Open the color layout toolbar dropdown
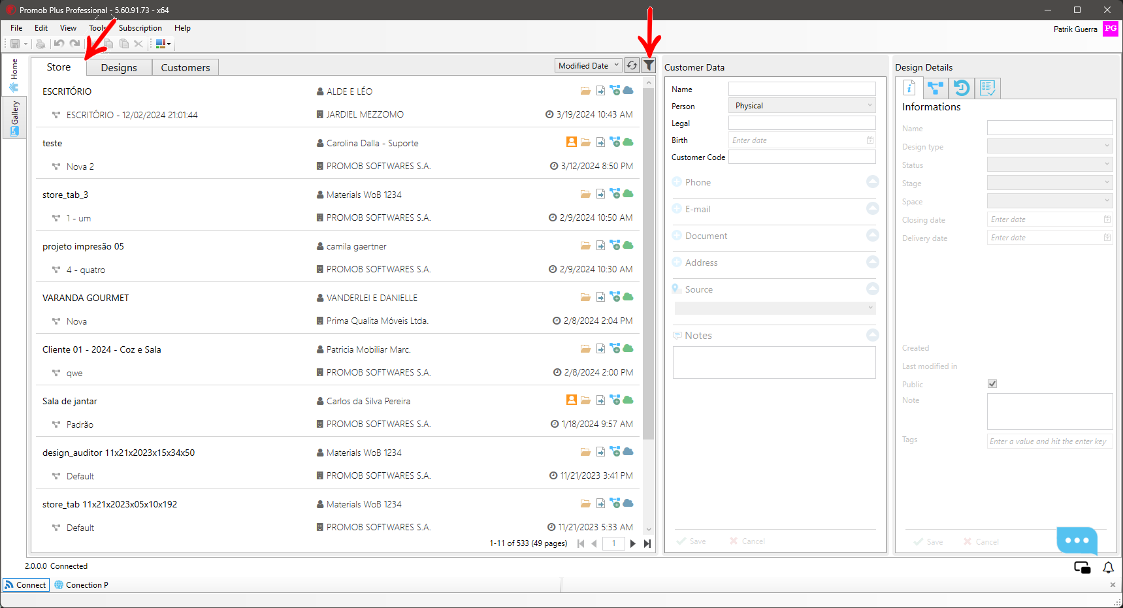 coord(163,44)
